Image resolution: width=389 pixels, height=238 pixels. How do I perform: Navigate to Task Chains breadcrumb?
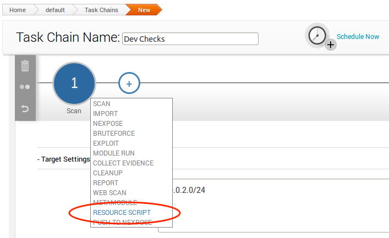coord(101,10)
